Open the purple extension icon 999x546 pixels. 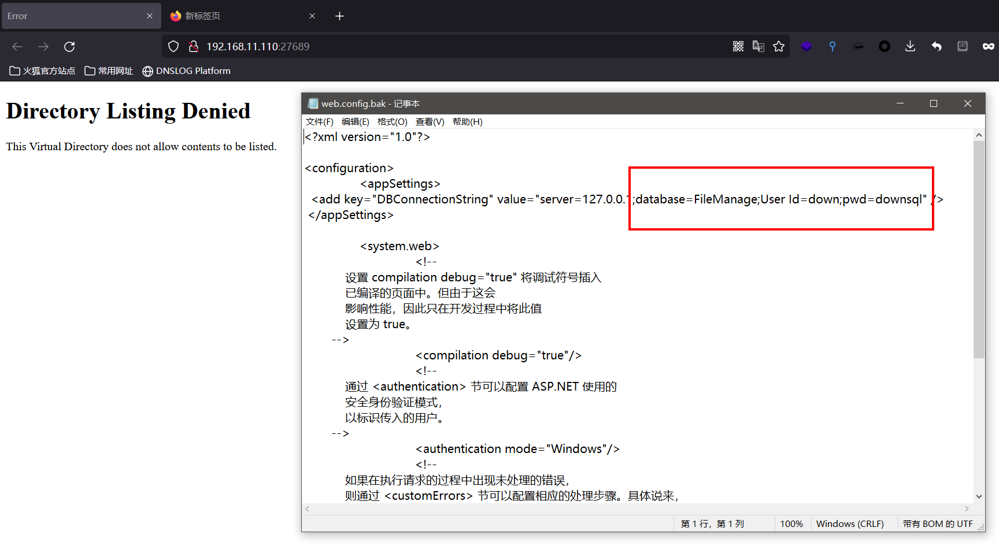(x=806, y=46)
